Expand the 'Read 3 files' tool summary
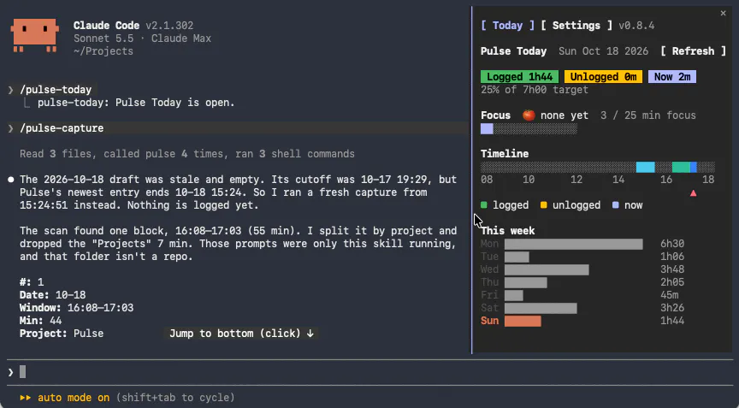 (x=187, y=154)
